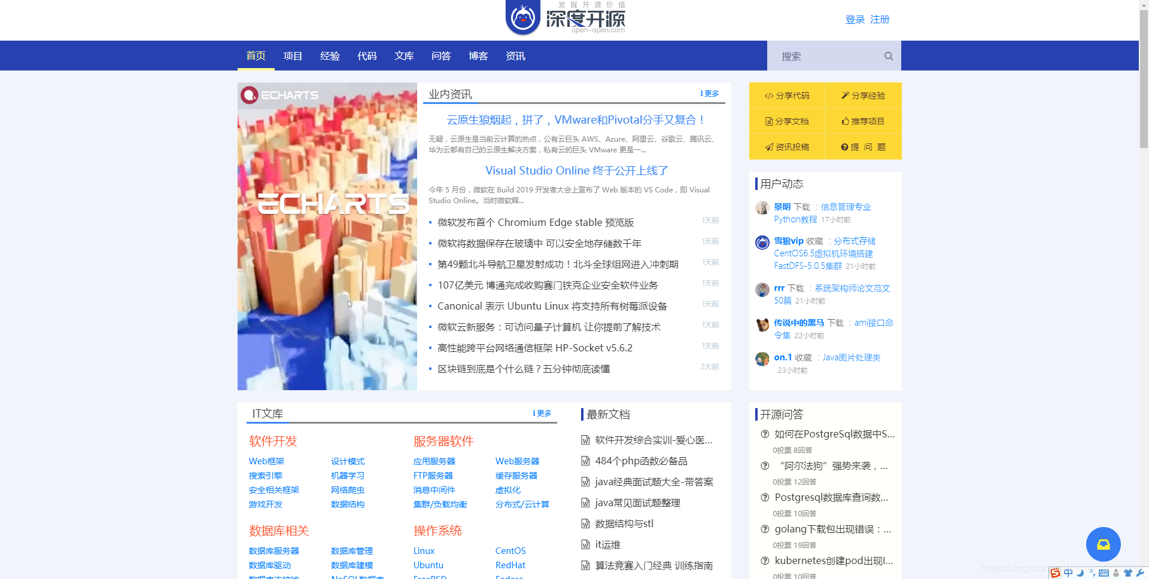Open 高性能跨平台网络通信框架 HP-Socket news
1149x579 pixels.
[x=535, y=348]
